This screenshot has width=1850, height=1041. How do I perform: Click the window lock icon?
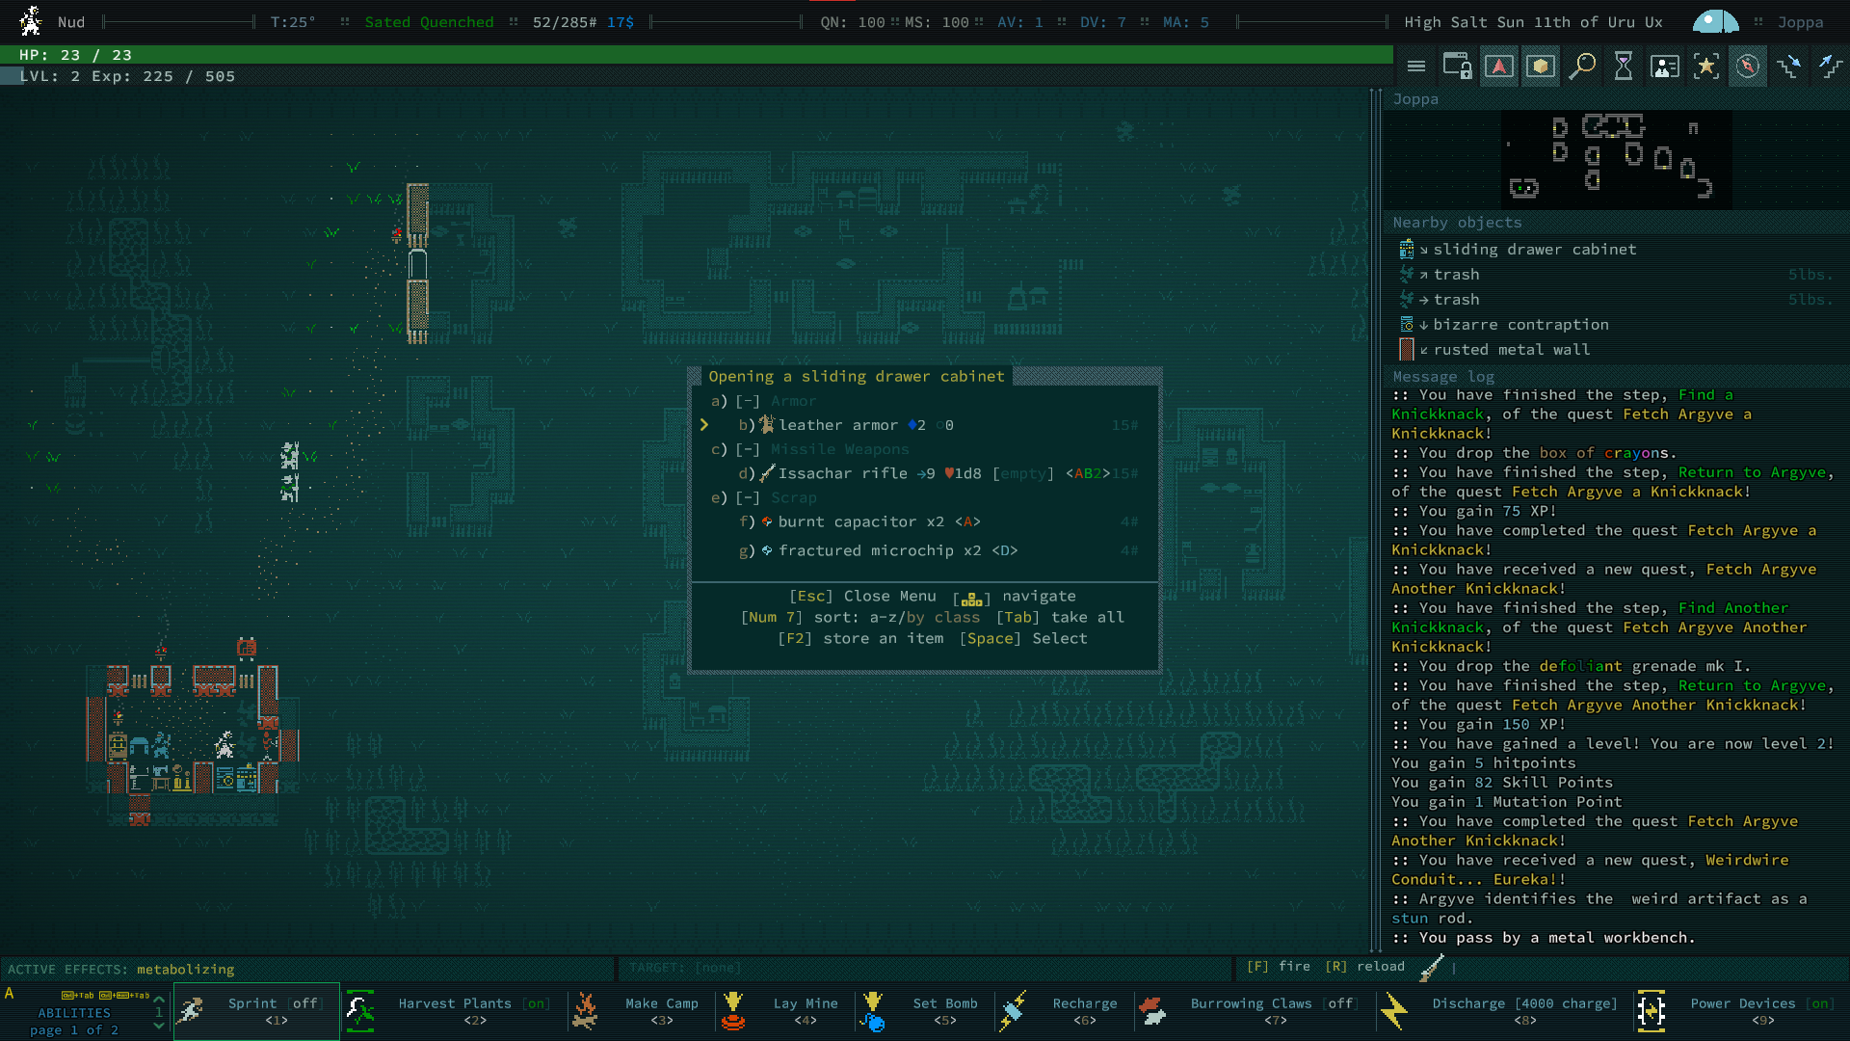1456,67
